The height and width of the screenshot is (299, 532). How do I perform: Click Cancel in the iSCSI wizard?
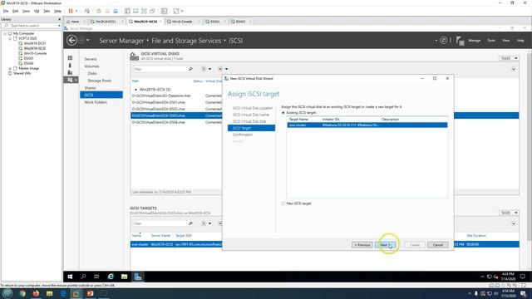[x=437, y=245]
